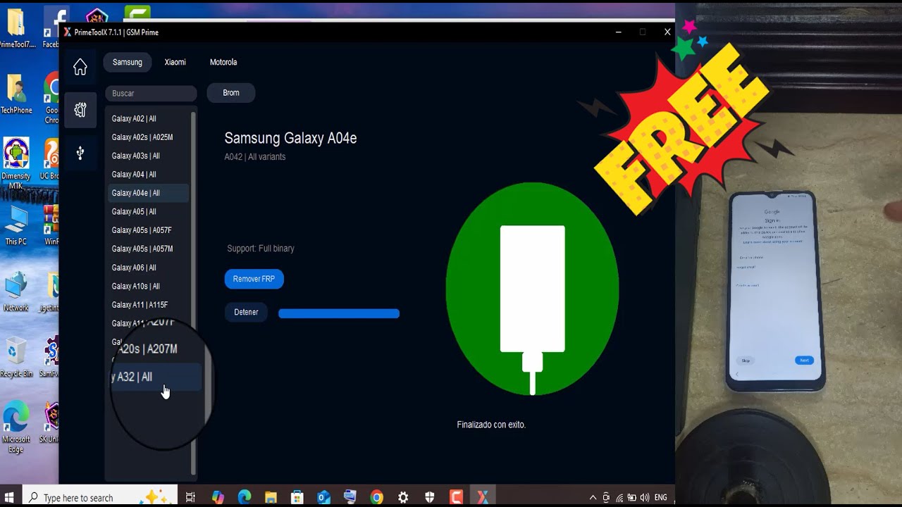Select the Brom mode tab
Image resolution: width=902 pixels, height=507 pixels.
point(231,93)
